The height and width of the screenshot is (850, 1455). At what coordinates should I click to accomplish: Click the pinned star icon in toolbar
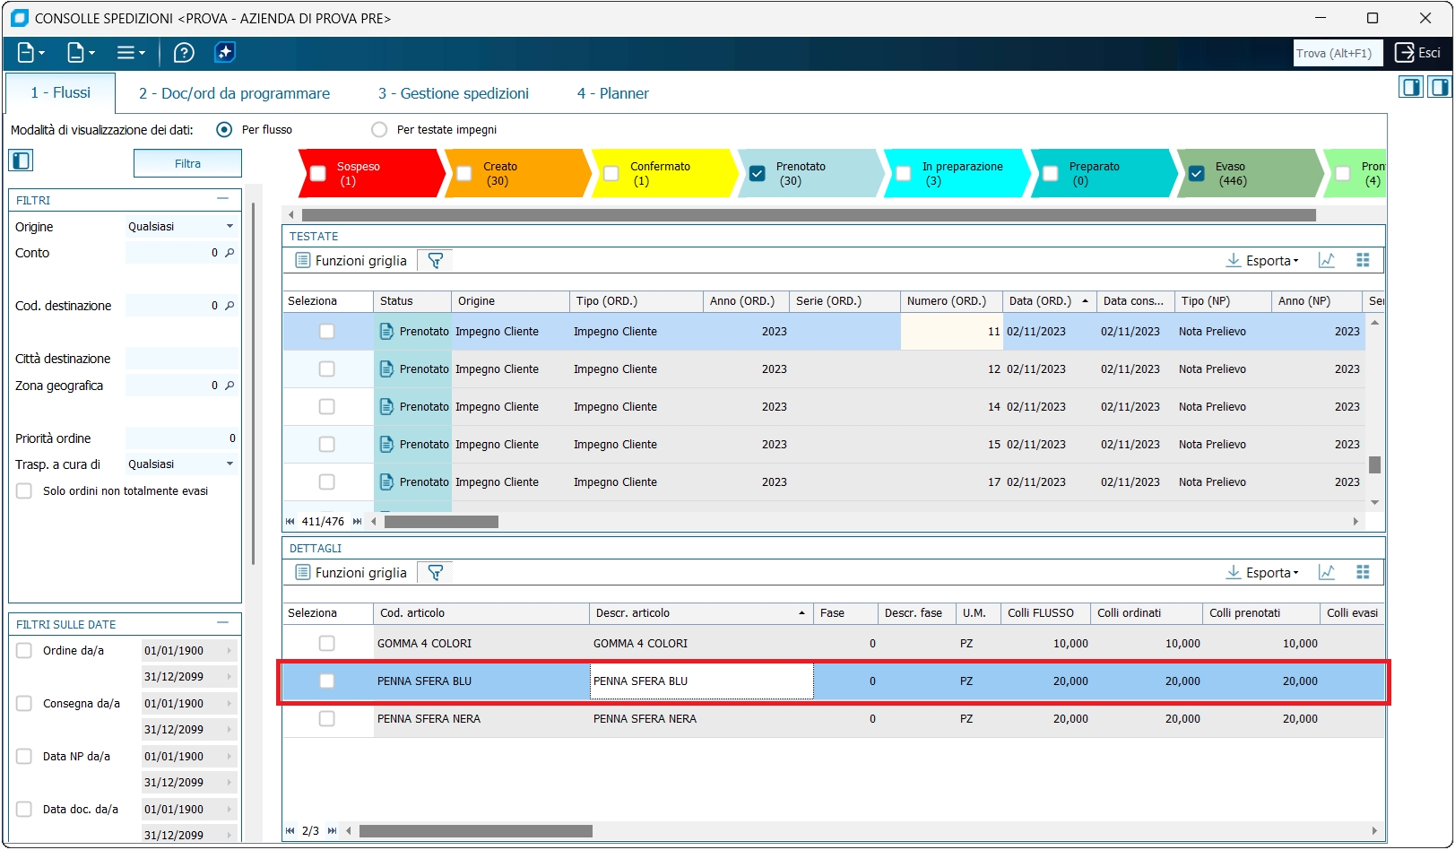tap(225, 53)
